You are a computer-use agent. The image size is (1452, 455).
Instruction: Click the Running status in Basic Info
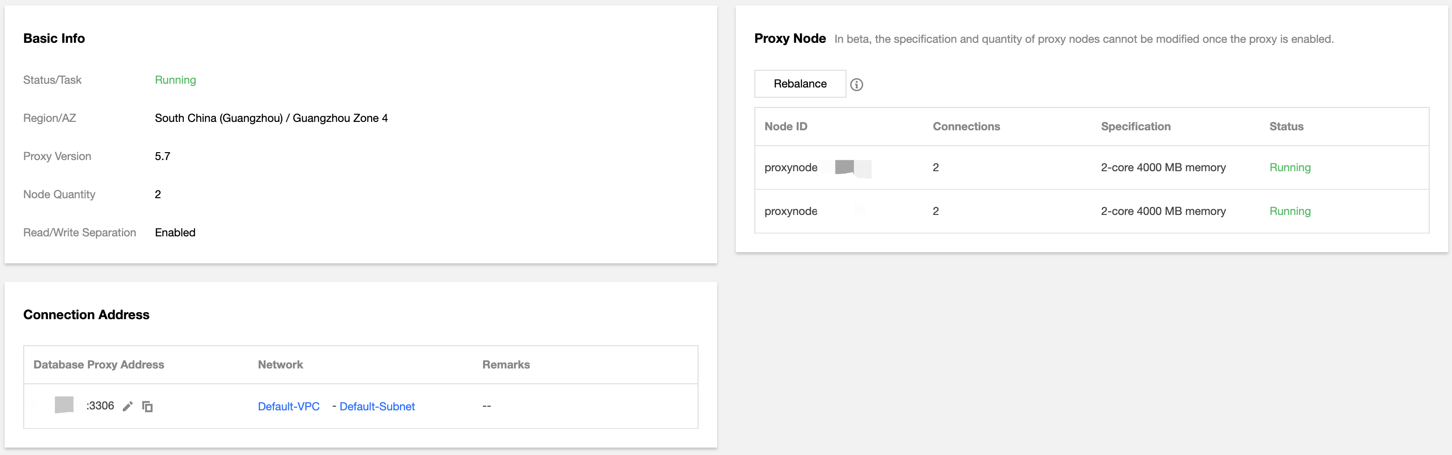(x=175, y=80)
